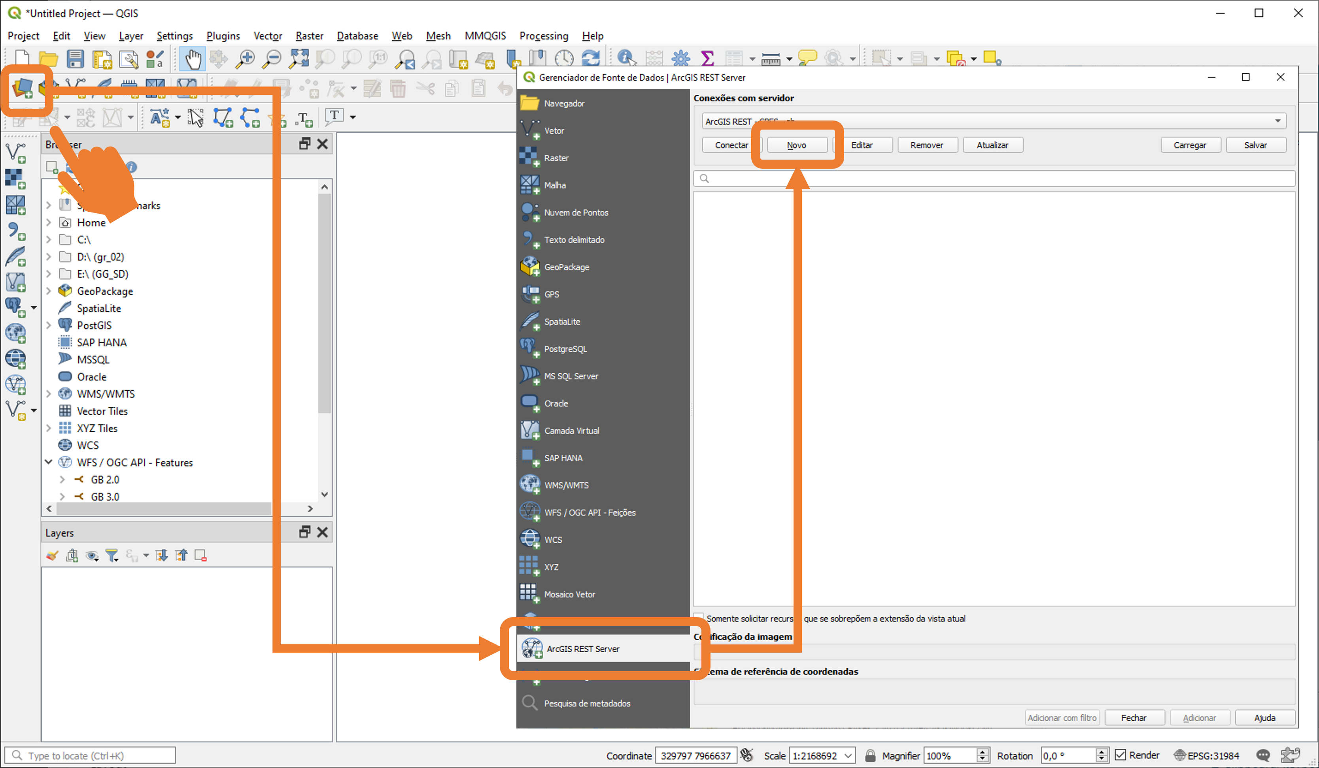The image size is (1319, 768).
Task: Check 'Somente solicitar recursos' checkbox
Action: coord(699,618)
